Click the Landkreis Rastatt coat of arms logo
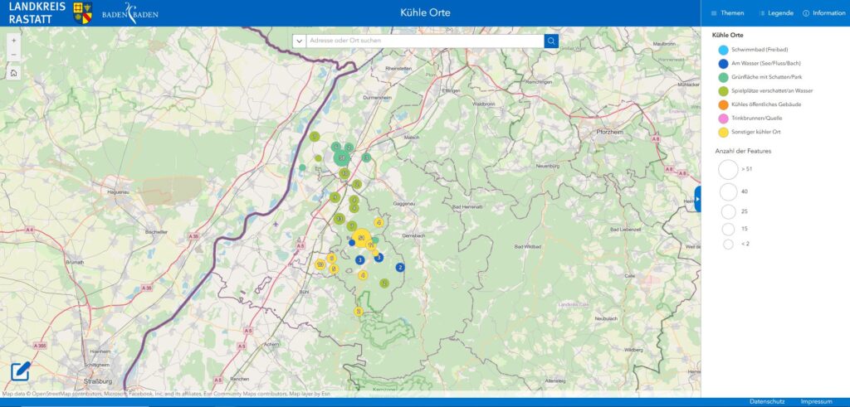 83,12
